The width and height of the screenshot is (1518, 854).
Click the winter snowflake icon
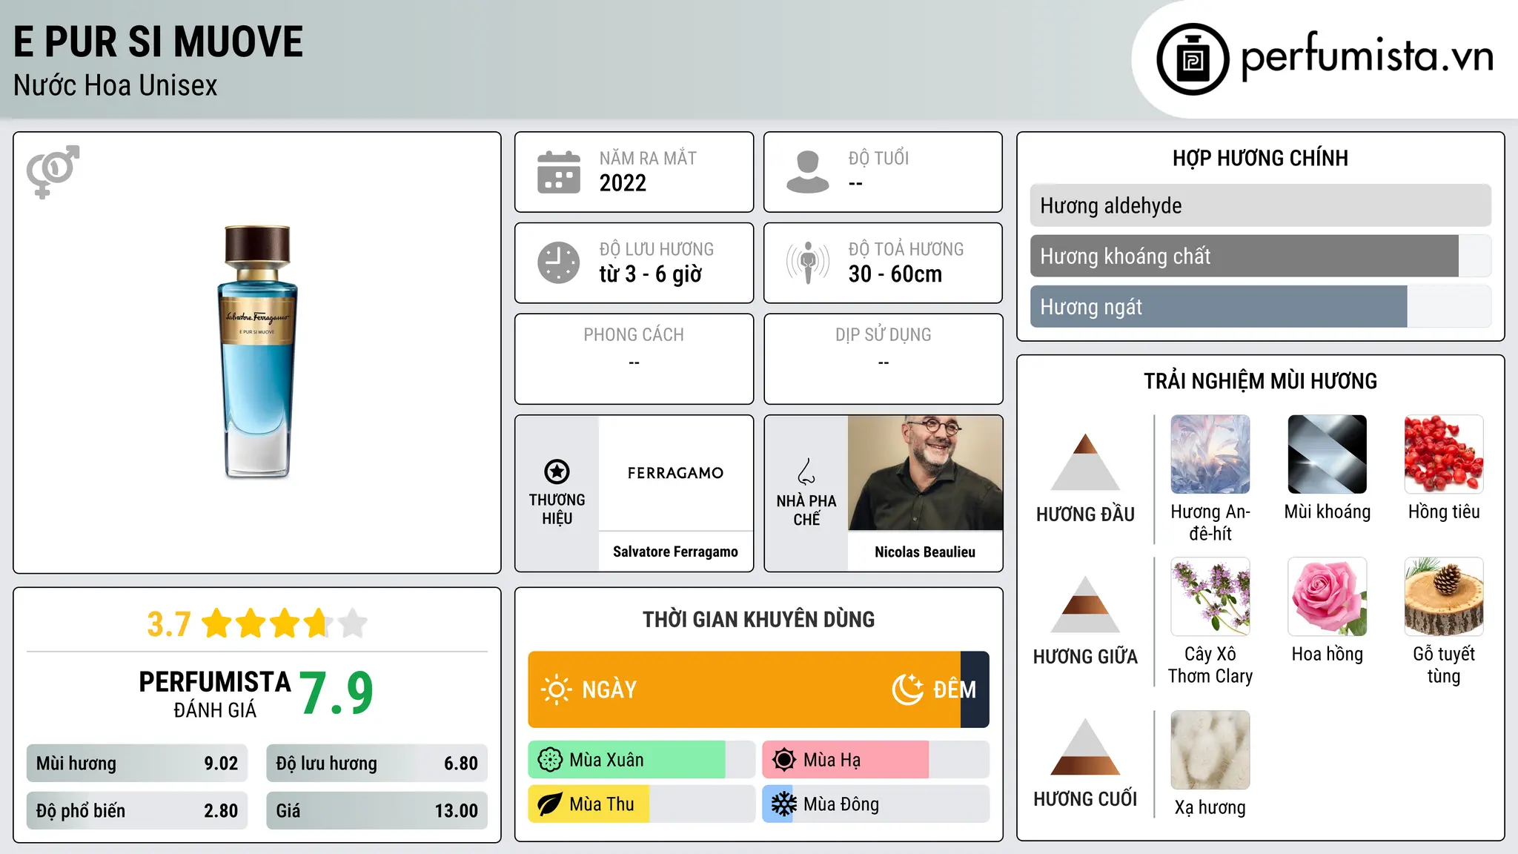[x=784, y=804]
